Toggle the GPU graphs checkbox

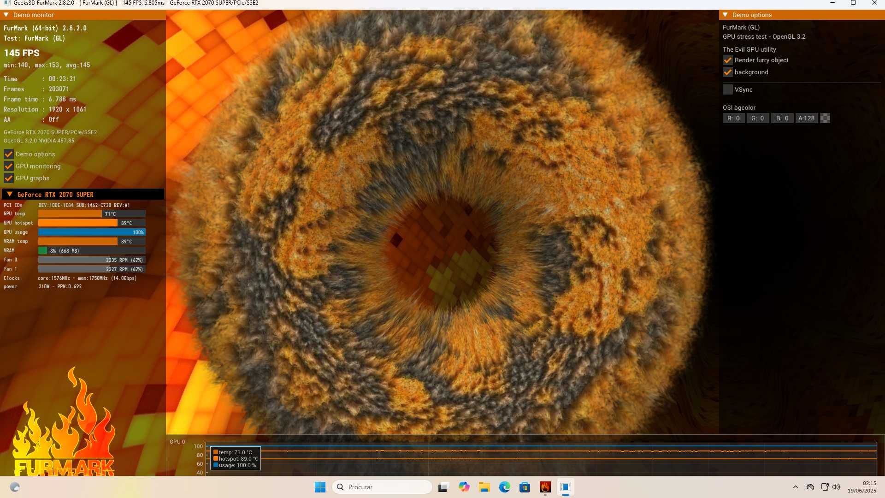coord(8,178)
